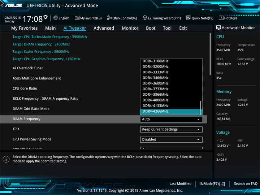Screen dimensions: 260x195
Task: Open EPU Power Saving Mode Disabled dropdown
Action: [x=171, y=139]
